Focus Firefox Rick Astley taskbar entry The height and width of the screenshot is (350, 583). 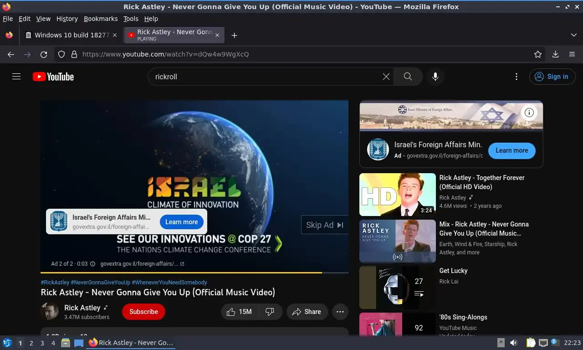tap(131, 343)
